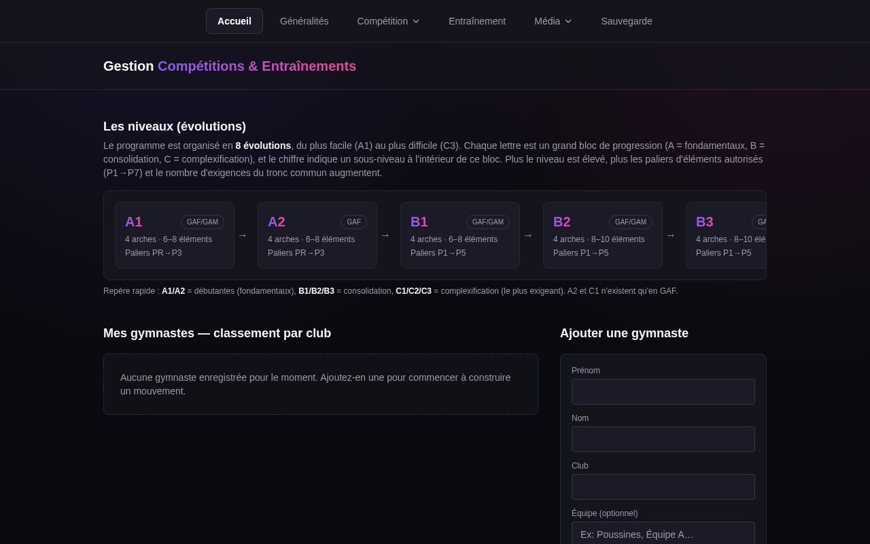
Task: Open the Accueil tab
Action: point(234,21)
